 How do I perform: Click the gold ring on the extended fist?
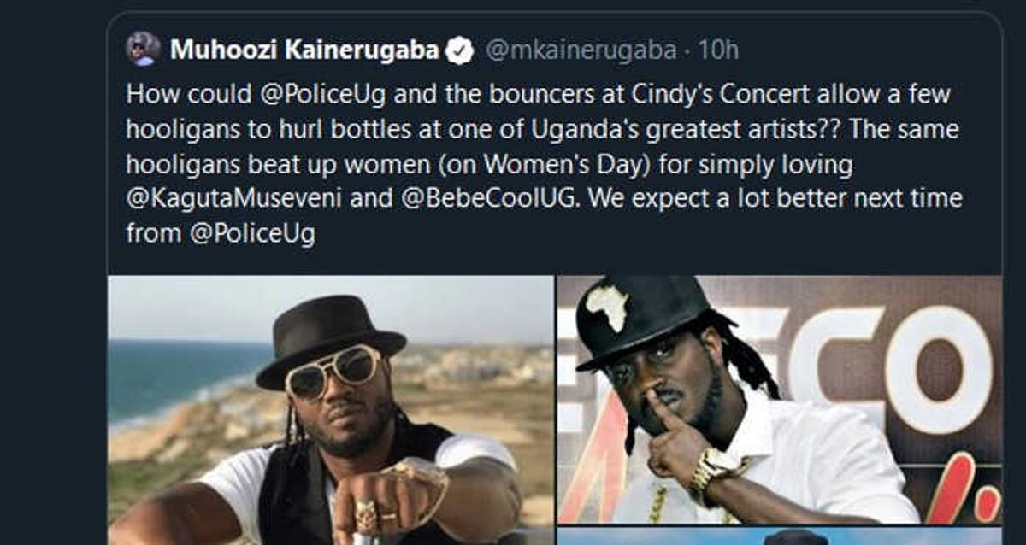pos(367,513)
